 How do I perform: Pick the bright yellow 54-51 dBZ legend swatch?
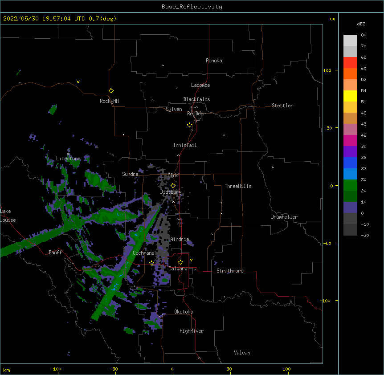pyautogui.click(x=350, y=96)
